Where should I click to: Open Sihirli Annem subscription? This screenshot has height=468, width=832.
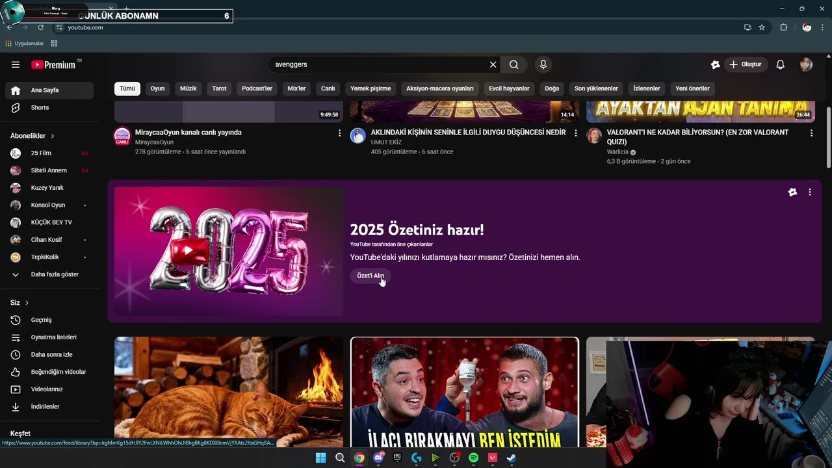pyautogui.click(x=49, y=170)
